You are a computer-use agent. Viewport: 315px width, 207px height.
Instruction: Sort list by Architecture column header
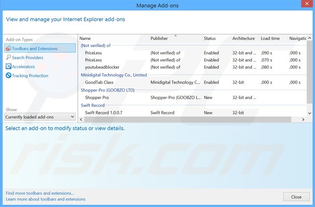point(244,38)
